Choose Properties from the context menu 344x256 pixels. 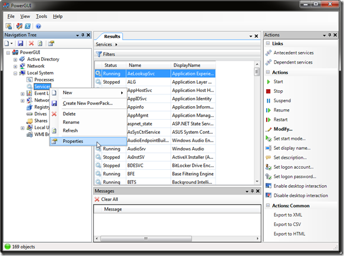click(88, 142)
